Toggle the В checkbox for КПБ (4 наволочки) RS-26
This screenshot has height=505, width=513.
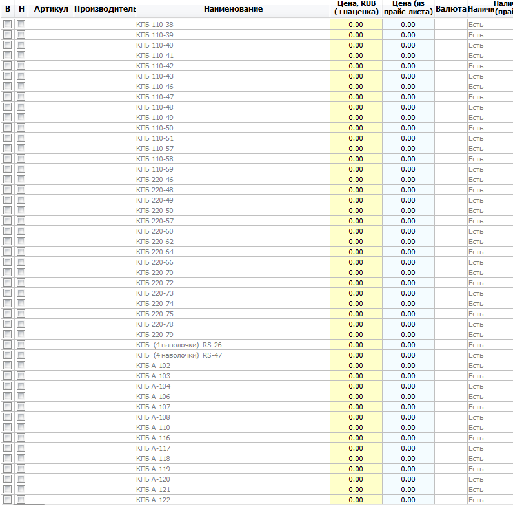pos(8,345)
